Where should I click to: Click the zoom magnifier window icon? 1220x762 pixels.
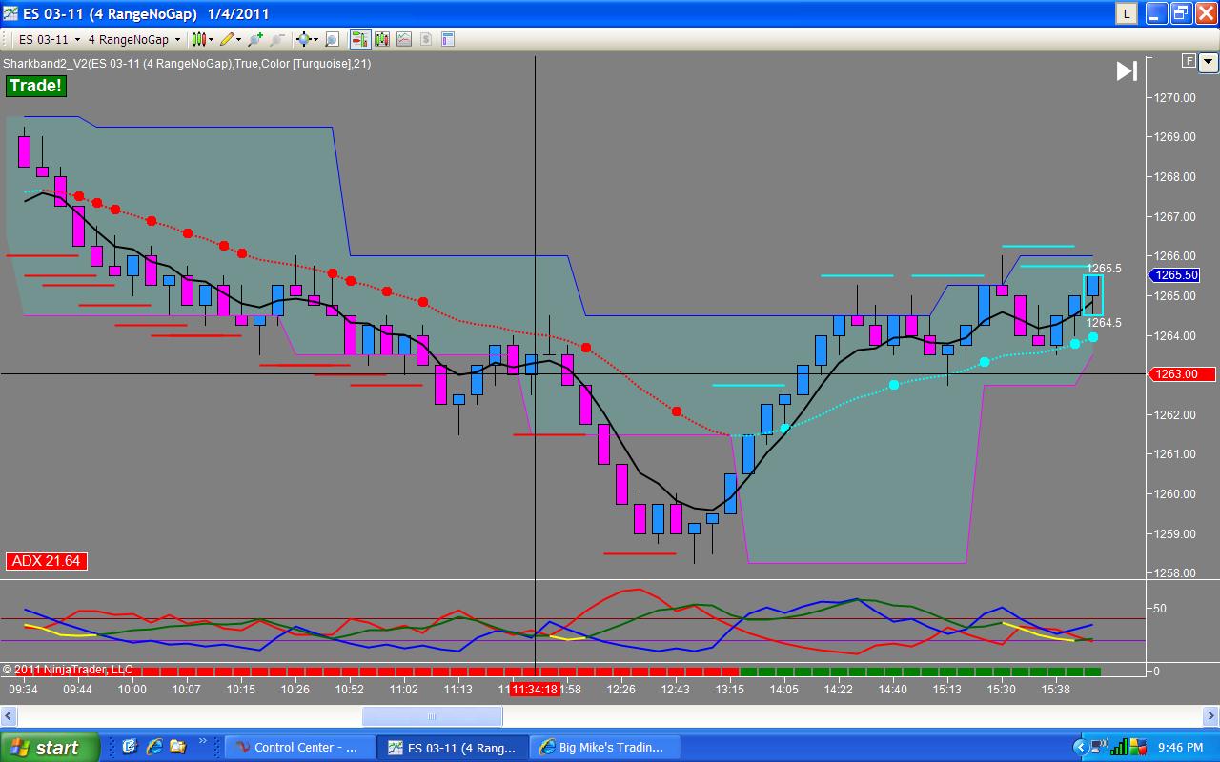(x=332, y=39)
